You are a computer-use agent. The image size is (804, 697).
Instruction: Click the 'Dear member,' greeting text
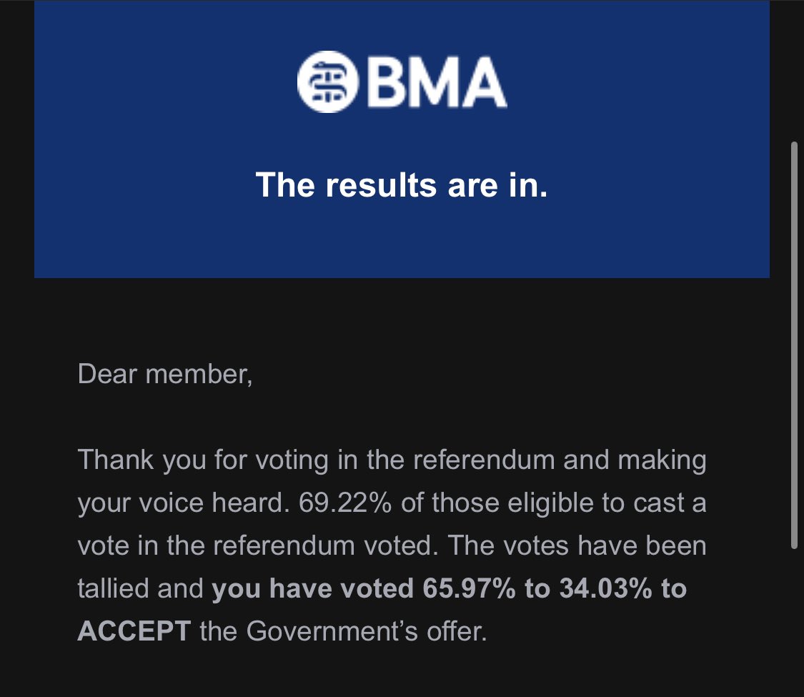(x=165, y=375)
